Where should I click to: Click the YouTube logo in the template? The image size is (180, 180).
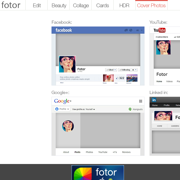pos(159,30)
